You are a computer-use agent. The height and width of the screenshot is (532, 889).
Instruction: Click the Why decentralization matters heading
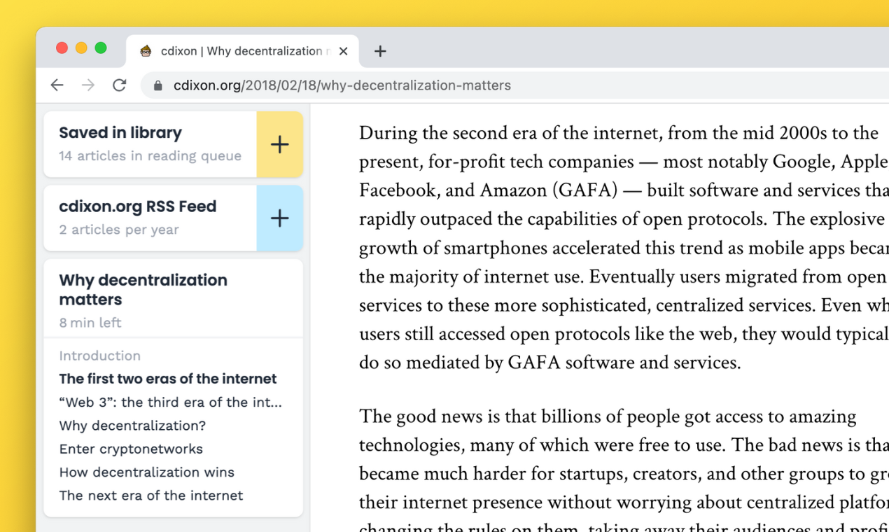[x=143, y=290]
